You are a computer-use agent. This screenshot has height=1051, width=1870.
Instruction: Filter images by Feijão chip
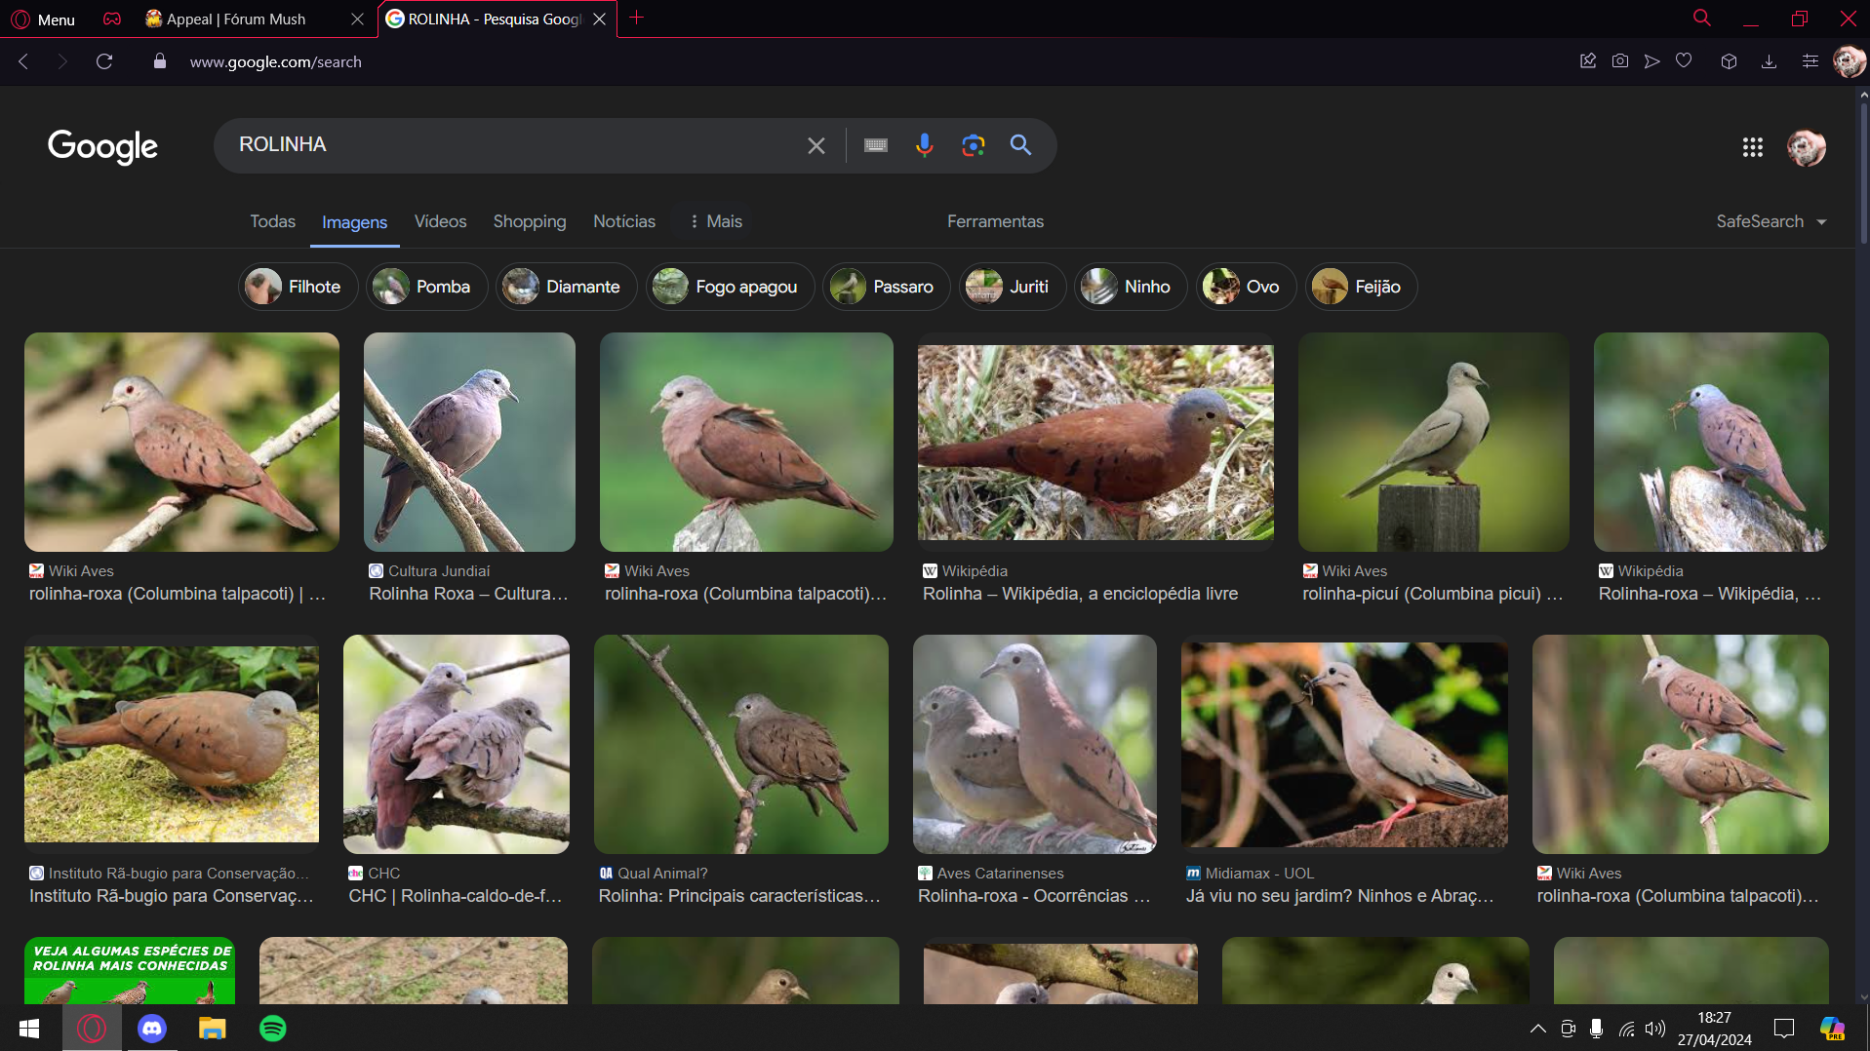coord(1361,287)
